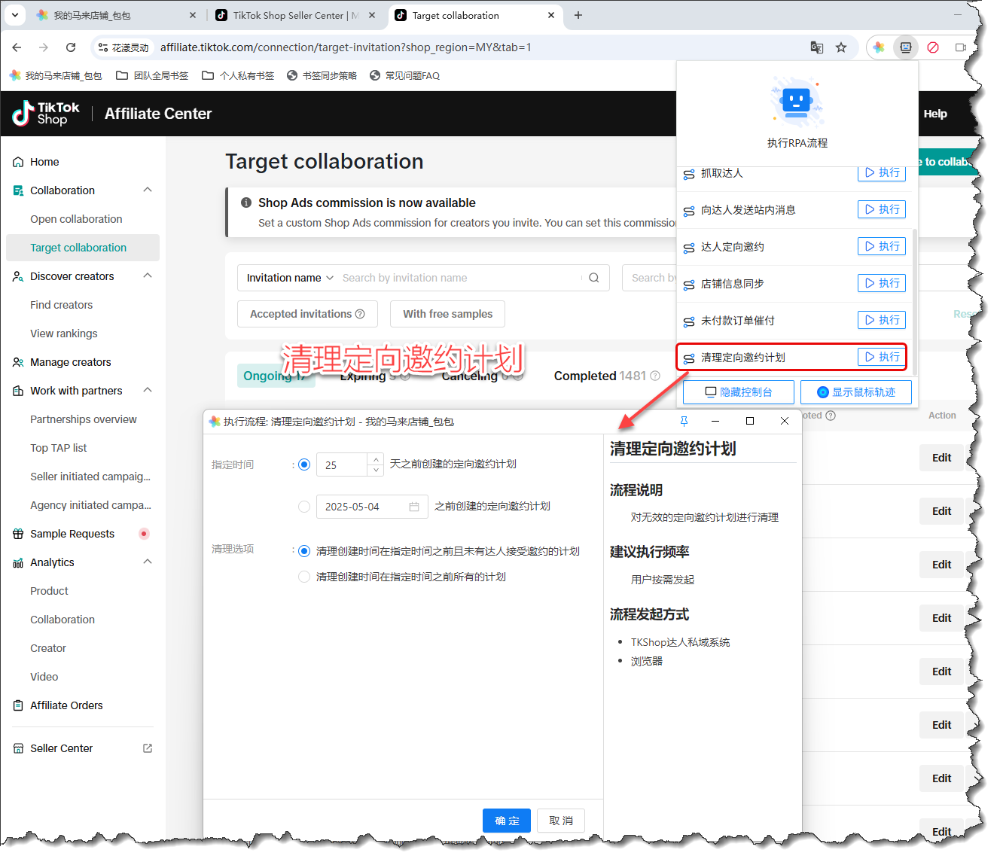Click the info icon in the Shop Ads commission notice
This screenshot has width=1000, height=865.
(x=246, y=203)
